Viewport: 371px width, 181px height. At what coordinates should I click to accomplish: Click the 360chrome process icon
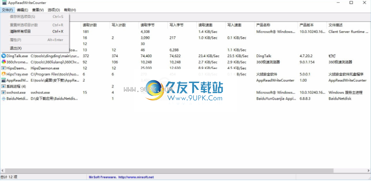click(3, 62)
